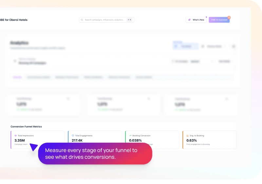
Task: Select the 0.63% Eng. to Booking value
Action: pyautogui.click(x=192, y=141)
